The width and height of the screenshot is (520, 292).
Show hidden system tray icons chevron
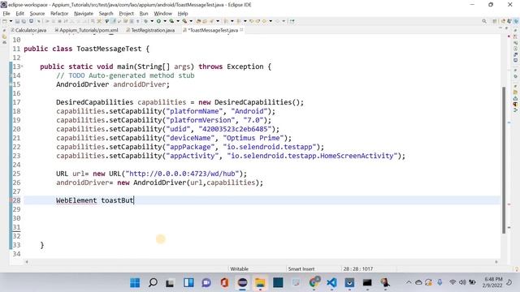coord(409,282)
